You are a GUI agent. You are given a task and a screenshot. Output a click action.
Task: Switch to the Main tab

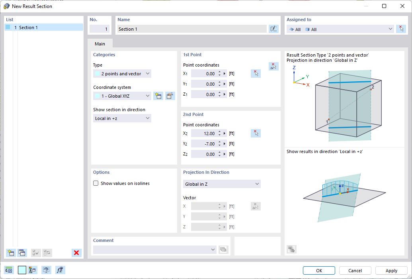point(100,43)
